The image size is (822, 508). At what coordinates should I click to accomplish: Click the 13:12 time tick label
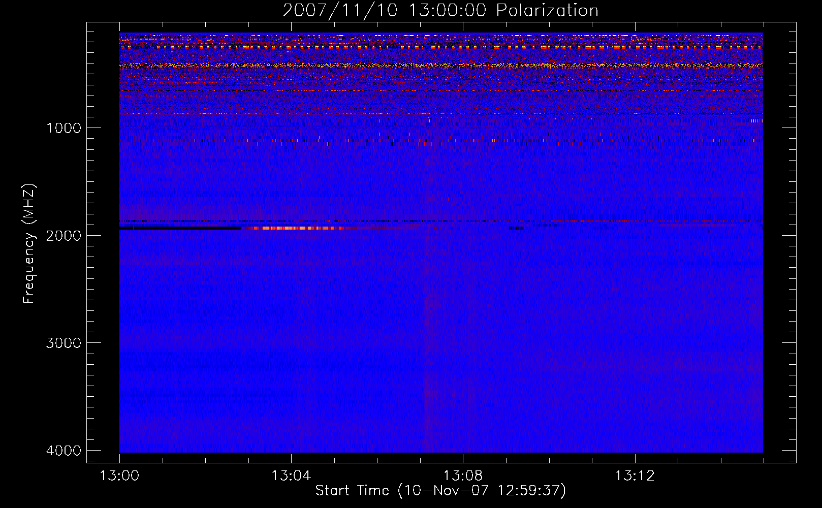pyautogui.click(x=635, y=476)
